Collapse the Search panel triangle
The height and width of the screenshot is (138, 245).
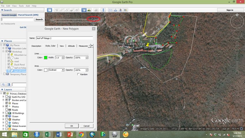pyautogui.click(x=2, y=10)
